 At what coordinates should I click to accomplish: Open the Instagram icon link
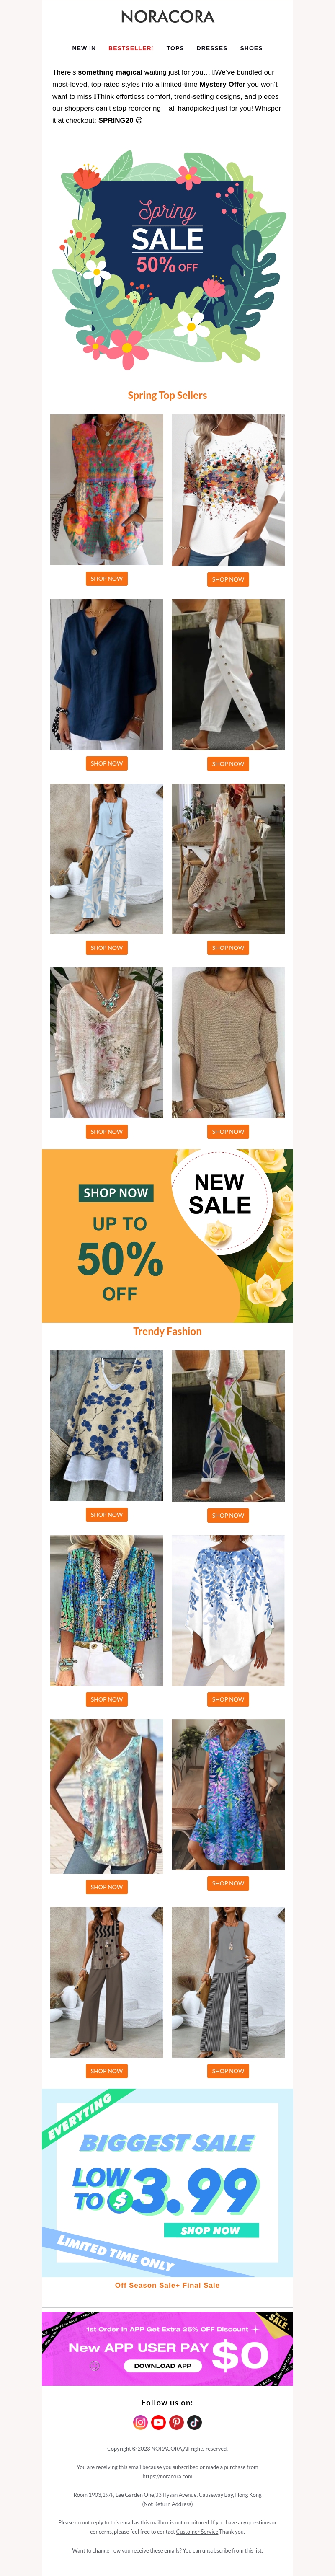tap(140, 2422)
